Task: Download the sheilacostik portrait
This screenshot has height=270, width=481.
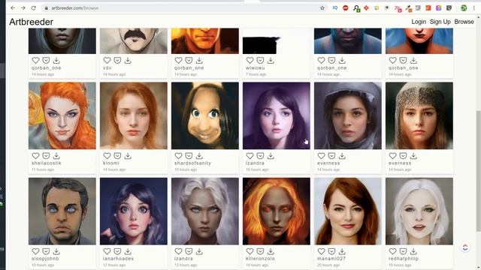Action: coord(56,156)
